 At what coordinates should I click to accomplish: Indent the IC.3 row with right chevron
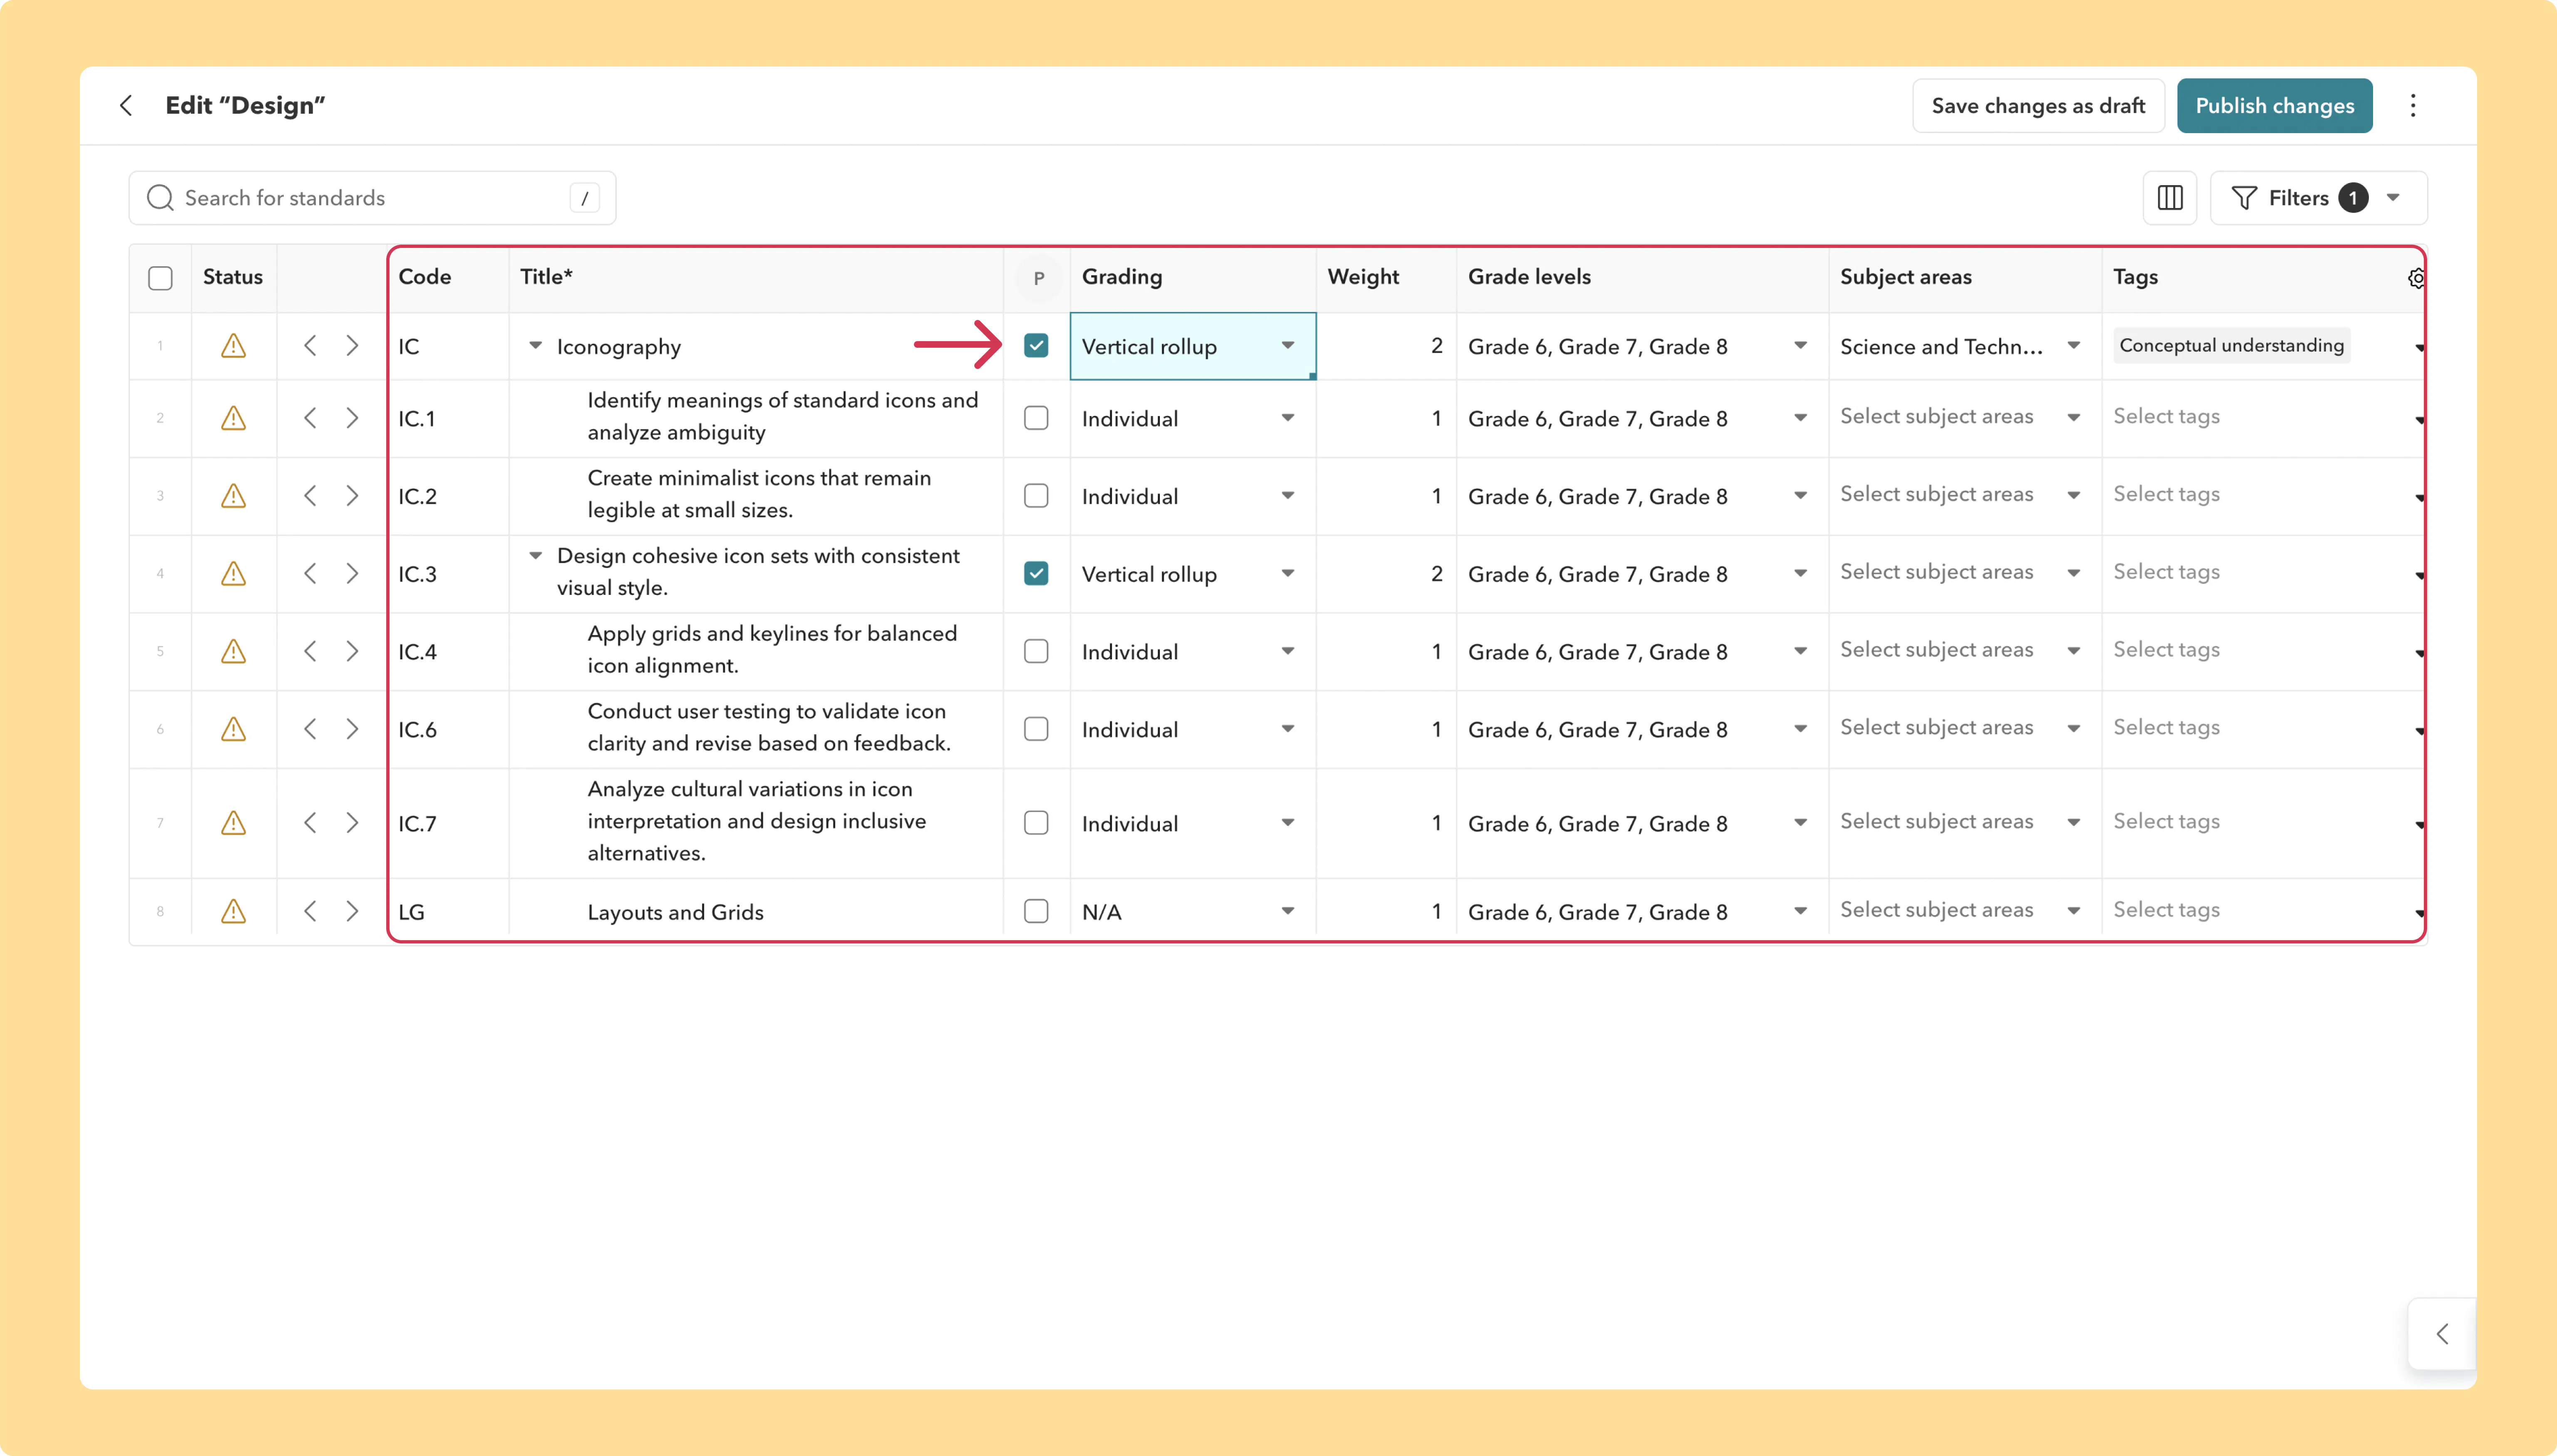coord(352,574)
